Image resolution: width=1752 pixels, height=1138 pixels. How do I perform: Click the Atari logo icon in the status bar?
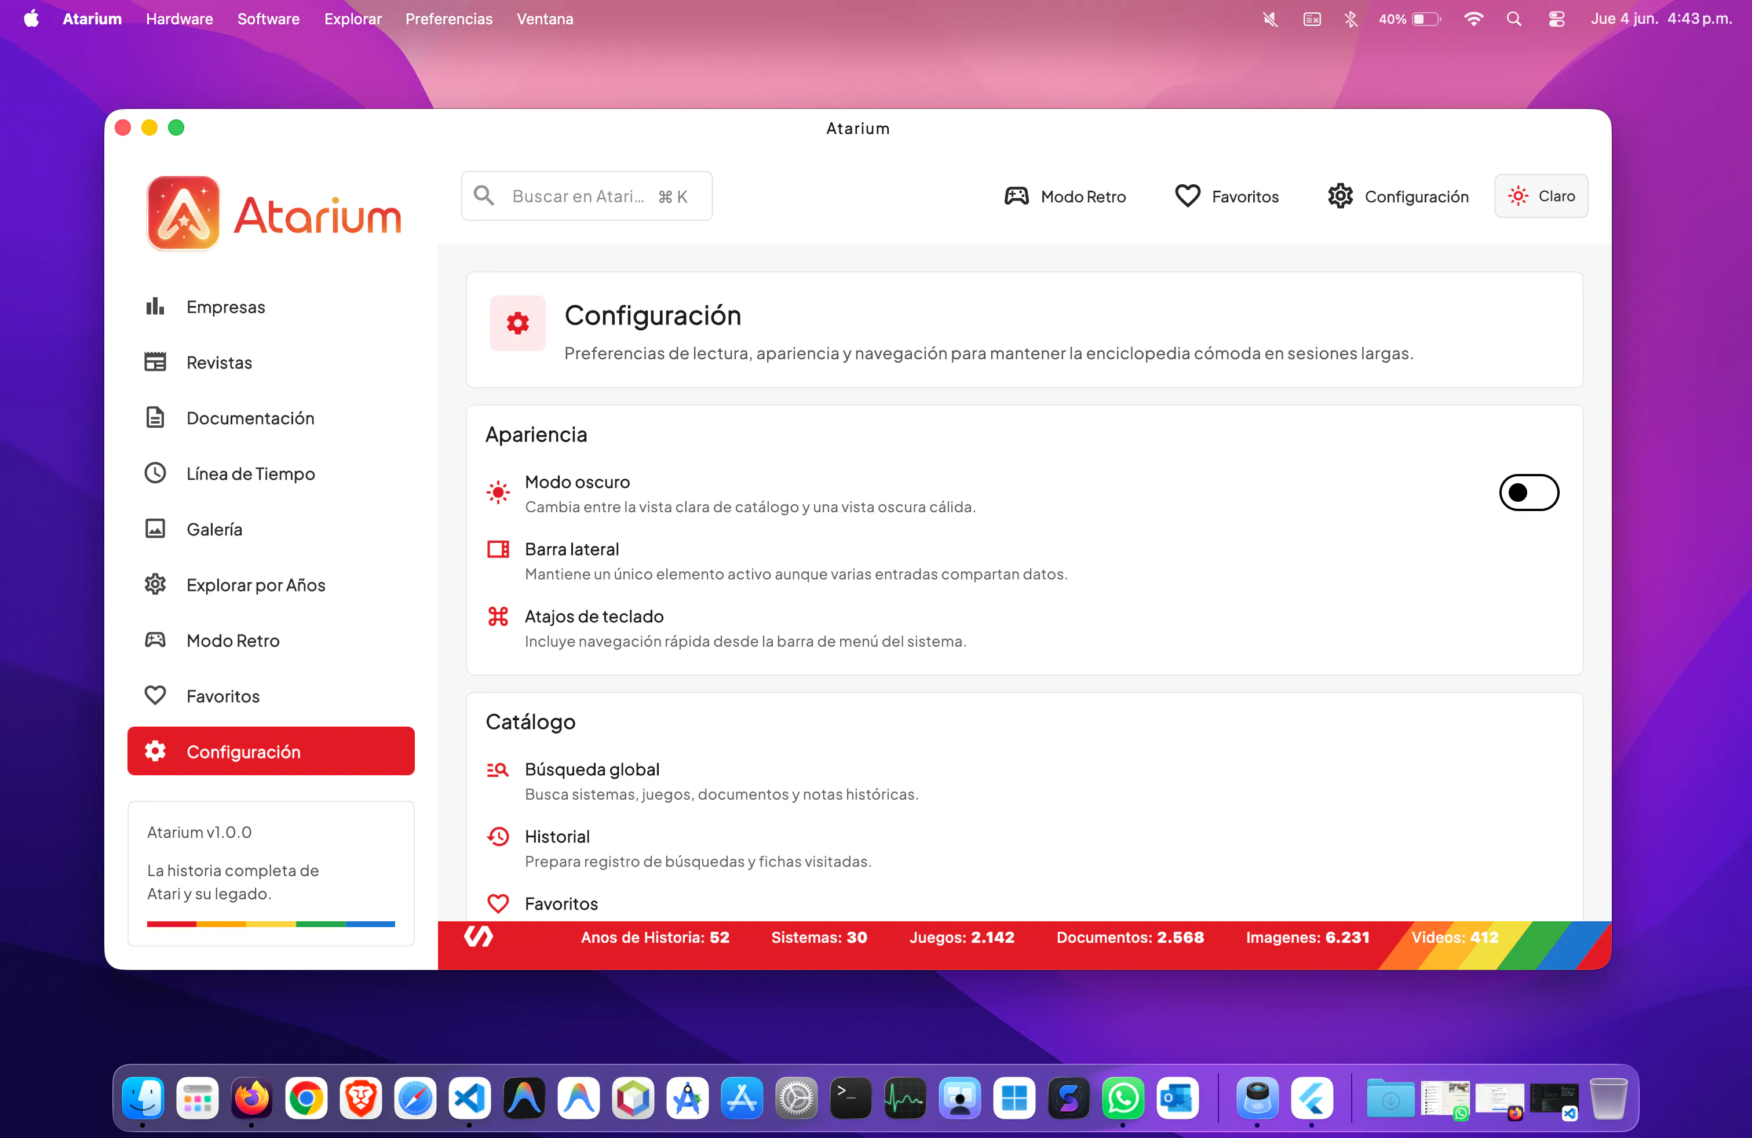479,937
